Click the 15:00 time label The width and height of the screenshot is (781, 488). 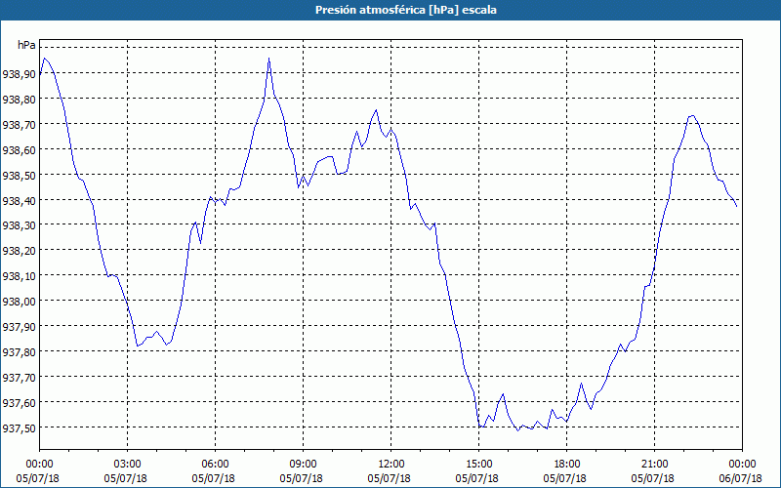pos(478,465)
